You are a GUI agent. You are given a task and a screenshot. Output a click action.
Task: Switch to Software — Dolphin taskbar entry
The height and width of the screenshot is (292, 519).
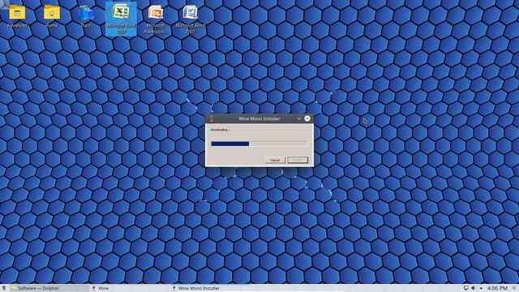pyautogui.click(x=49, y=289)
